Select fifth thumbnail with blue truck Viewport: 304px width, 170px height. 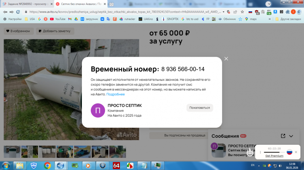pos(82,151)
